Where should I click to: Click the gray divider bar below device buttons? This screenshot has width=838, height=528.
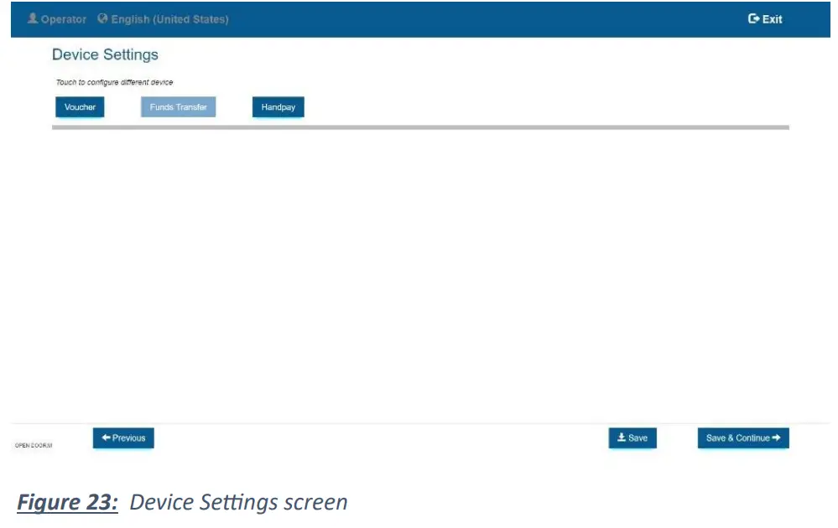(420, 127)
